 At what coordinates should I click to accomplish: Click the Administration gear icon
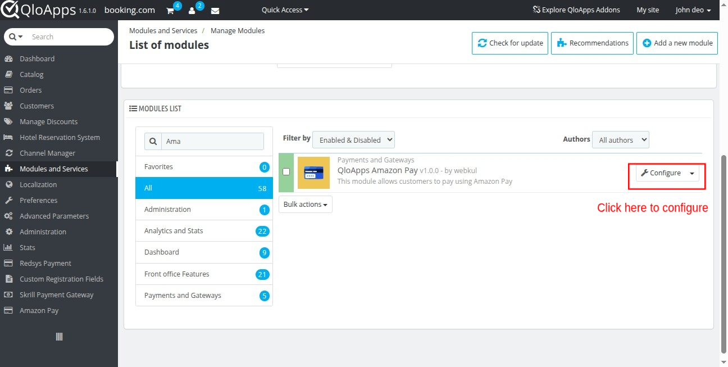8,232
